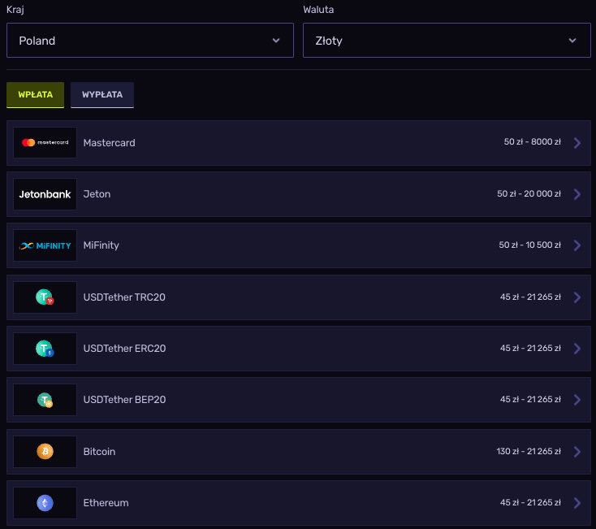Select the Ethereum payment method label

point(106,503)
